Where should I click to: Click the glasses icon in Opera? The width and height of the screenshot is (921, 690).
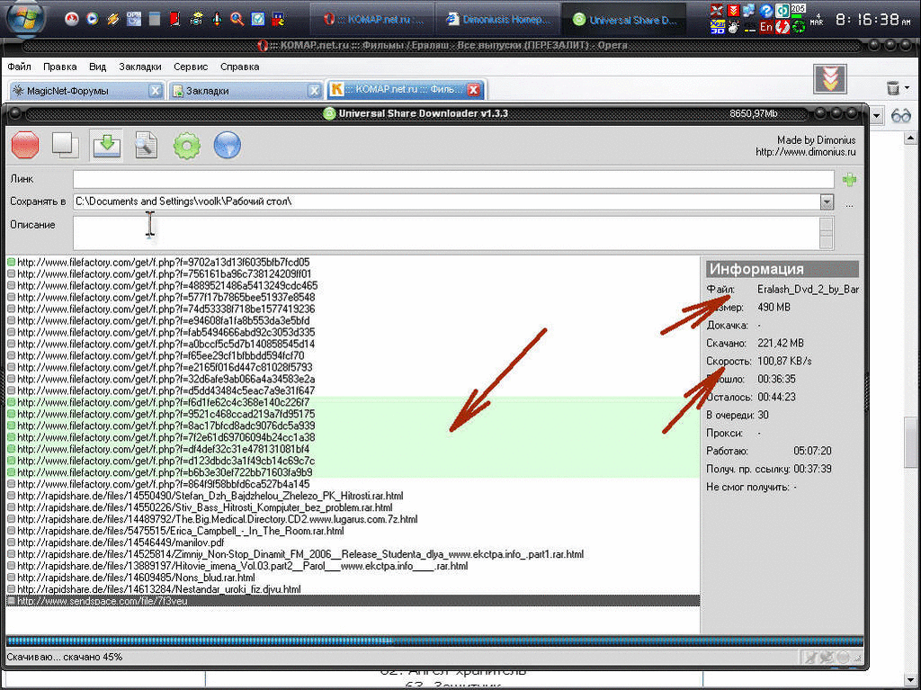(901, 115)
